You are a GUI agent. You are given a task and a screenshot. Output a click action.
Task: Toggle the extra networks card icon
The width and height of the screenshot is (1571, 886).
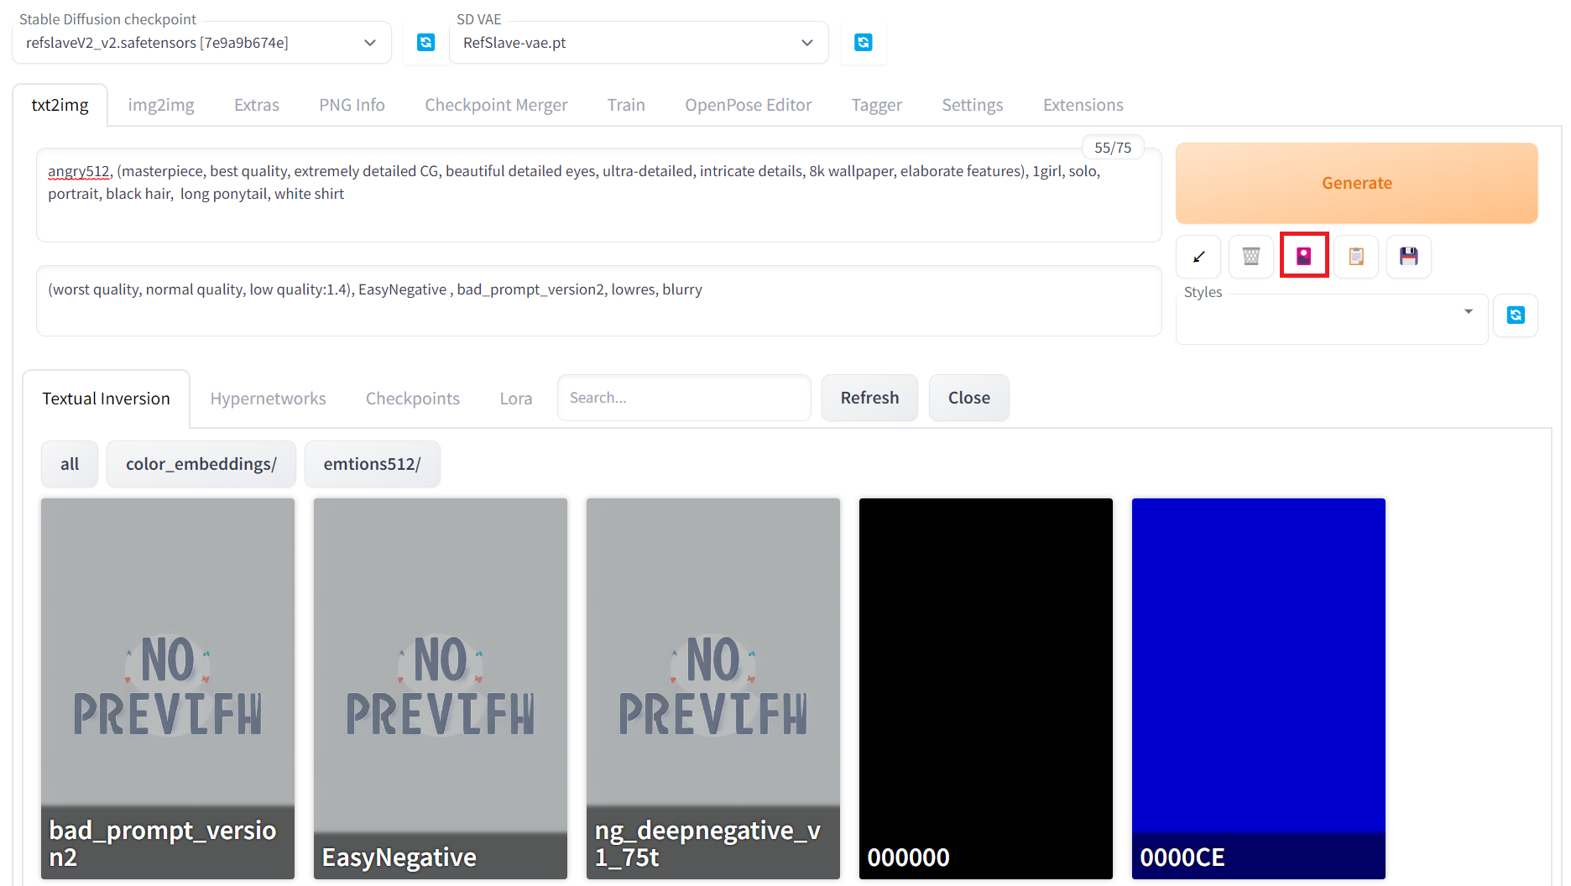click(1304, 256)
